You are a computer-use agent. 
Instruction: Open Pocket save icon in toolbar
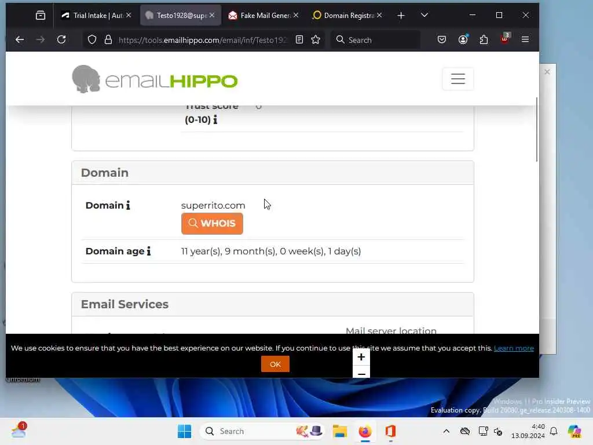[441, 40]
